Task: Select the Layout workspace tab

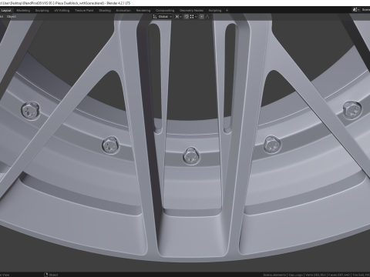Action: pos(6,11)
